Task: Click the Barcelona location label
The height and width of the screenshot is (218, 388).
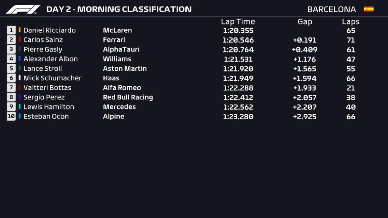Action: point(332,9)
